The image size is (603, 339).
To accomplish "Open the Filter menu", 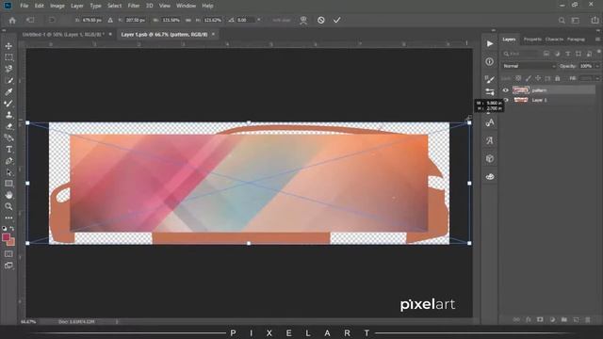I will tap(134, 6).
